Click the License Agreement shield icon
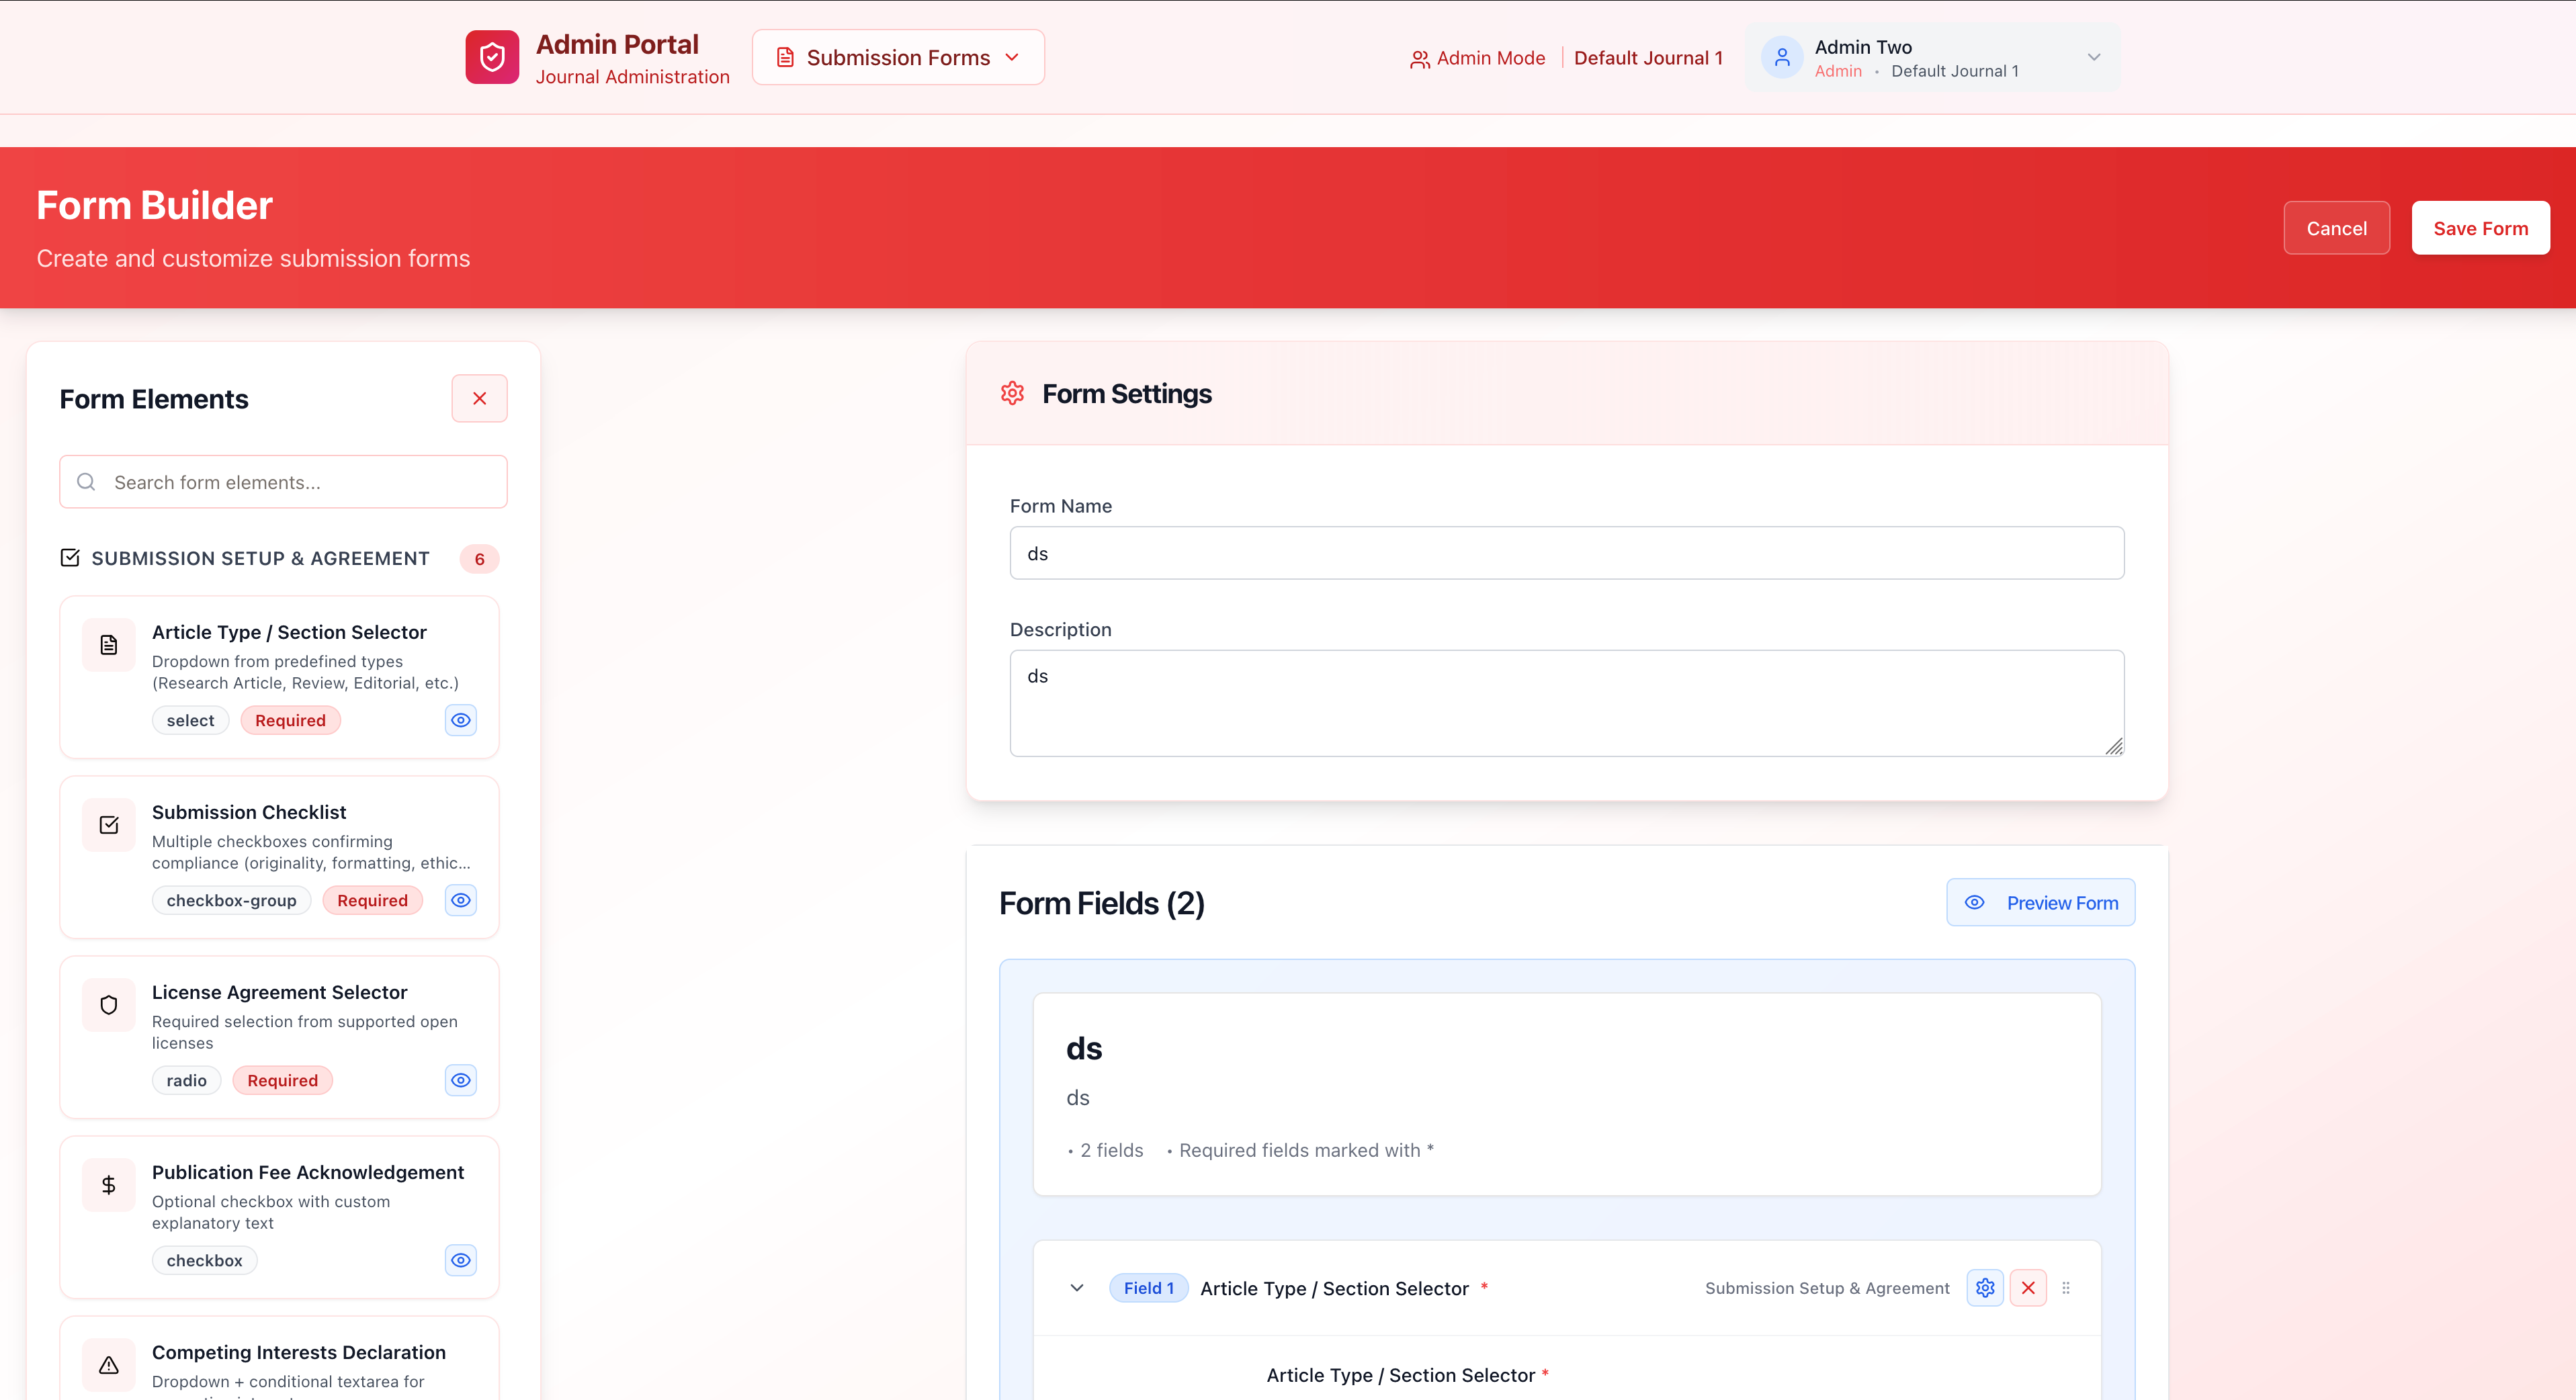 109,1005
